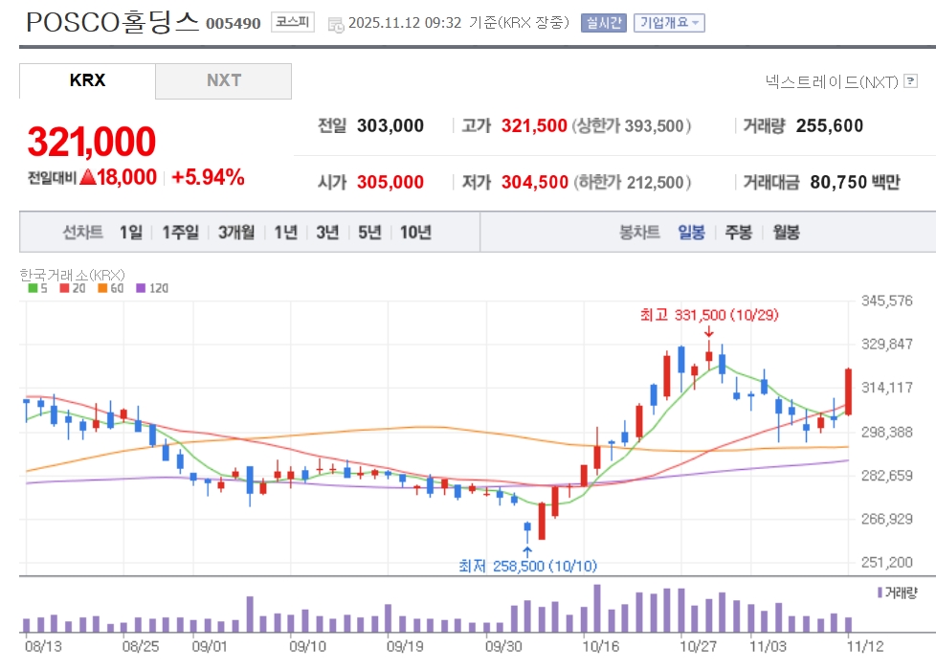936x670 pixels.
Task: Click the 08/13 date axis label
Action: click(43, 646)
